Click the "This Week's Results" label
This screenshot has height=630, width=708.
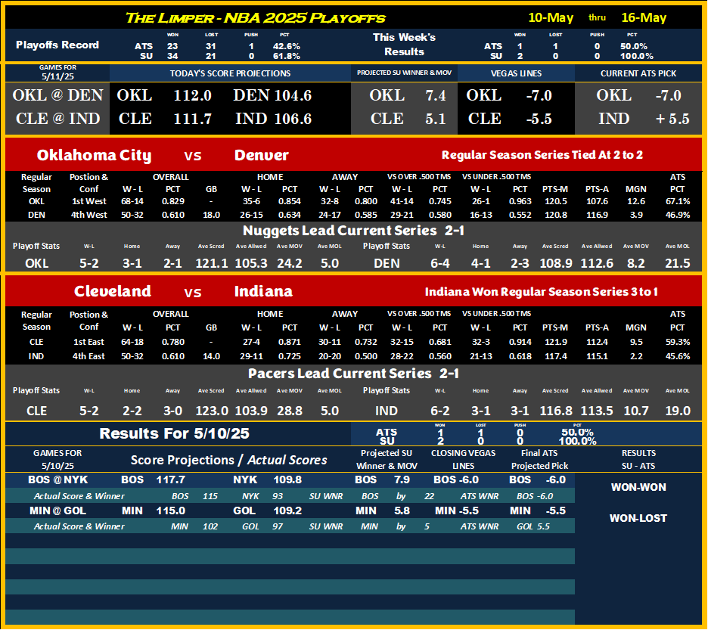[x=404, y=45]
